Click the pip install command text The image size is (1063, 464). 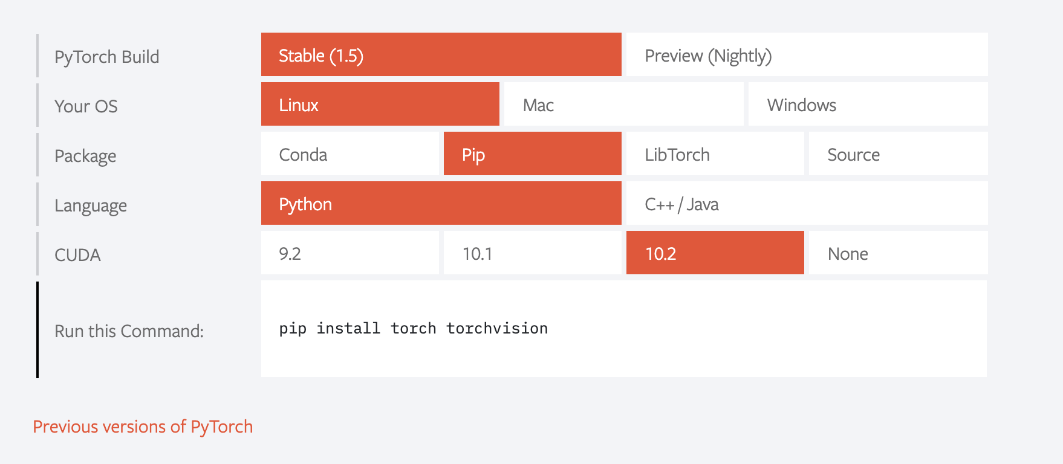[413, 328]
